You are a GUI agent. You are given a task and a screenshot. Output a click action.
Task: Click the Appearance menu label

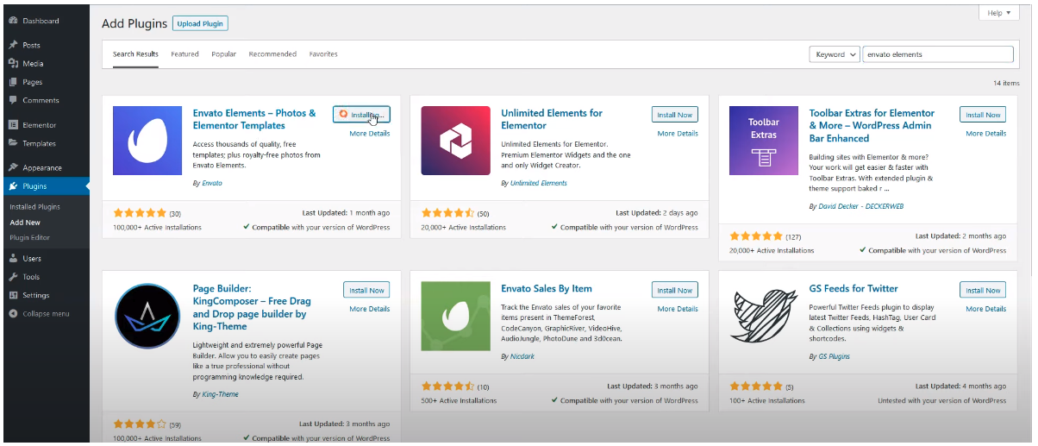coord(42,168)
